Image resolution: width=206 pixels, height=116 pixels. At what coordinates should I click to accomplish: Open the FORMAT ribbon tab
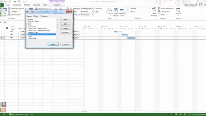pyautogui.click(x=57, y=5)
